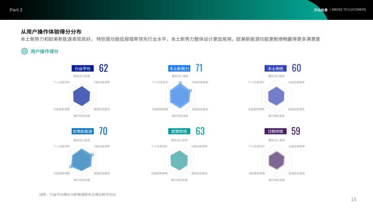Click the 从用户操作体验得分分布 heading
The width and height of the screenshot is (373, 209).
click(51, 32)
